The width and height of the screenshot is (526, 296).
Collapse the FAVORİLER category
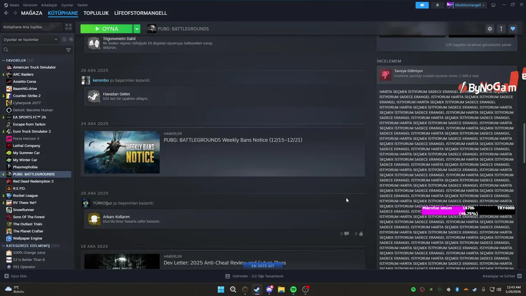point(3,60)
